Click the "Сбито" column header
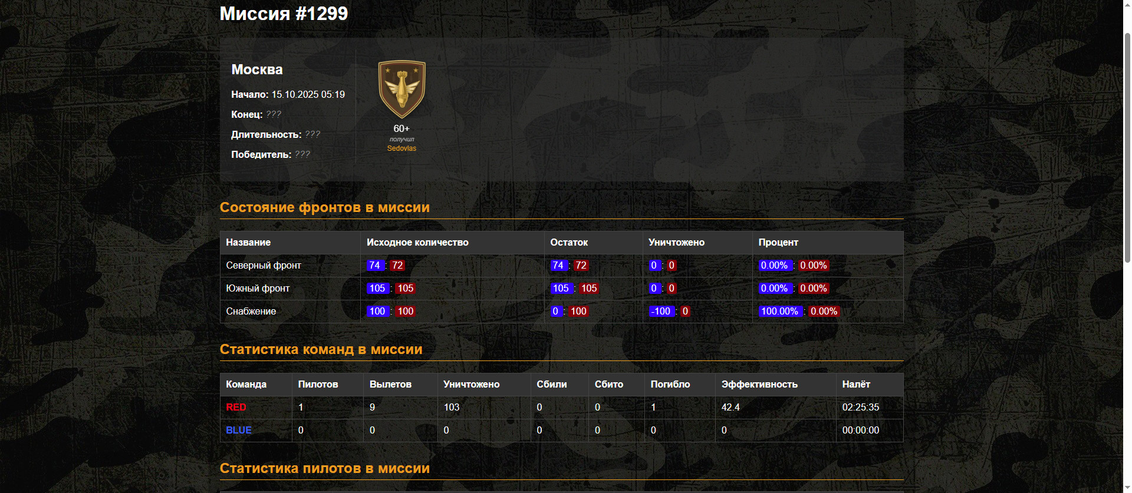Image resolution: width=1132 pixels, height=493 pixels. [x=609, y=384]
